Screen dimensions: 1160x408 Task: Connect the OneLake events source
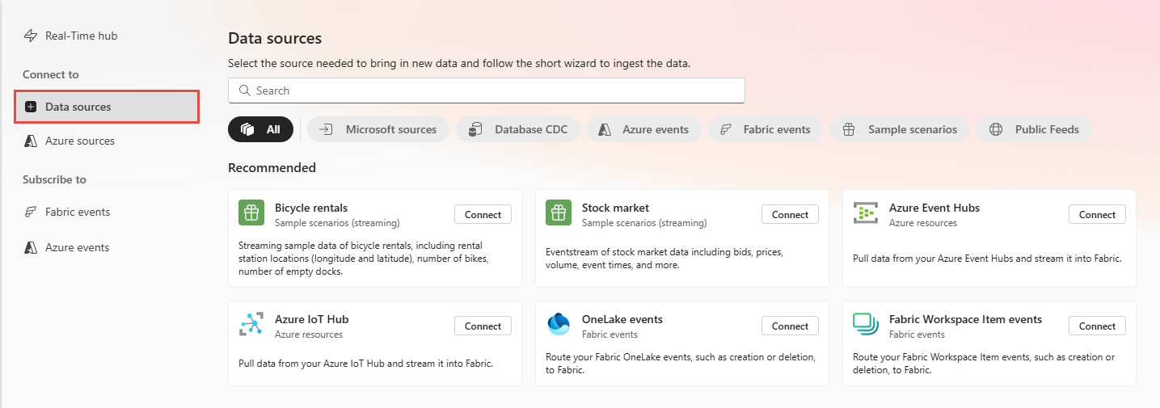point(790,326)
